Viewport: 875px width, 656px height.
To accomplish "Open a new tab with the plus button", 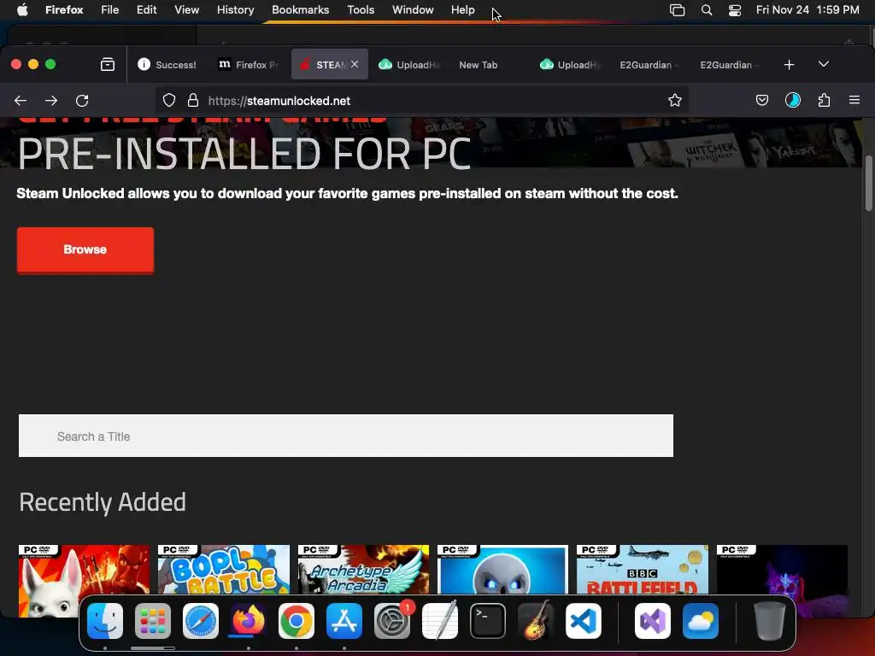I will (789, 65).
